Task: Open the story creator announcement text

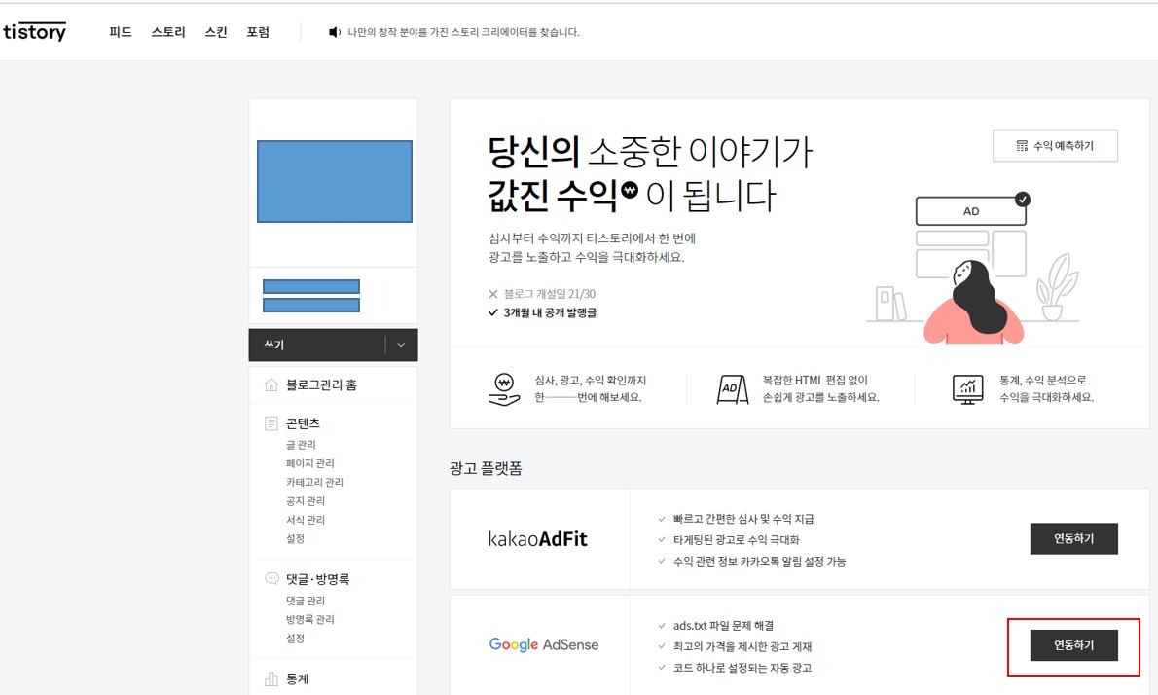Action: (x=464, y=32)
